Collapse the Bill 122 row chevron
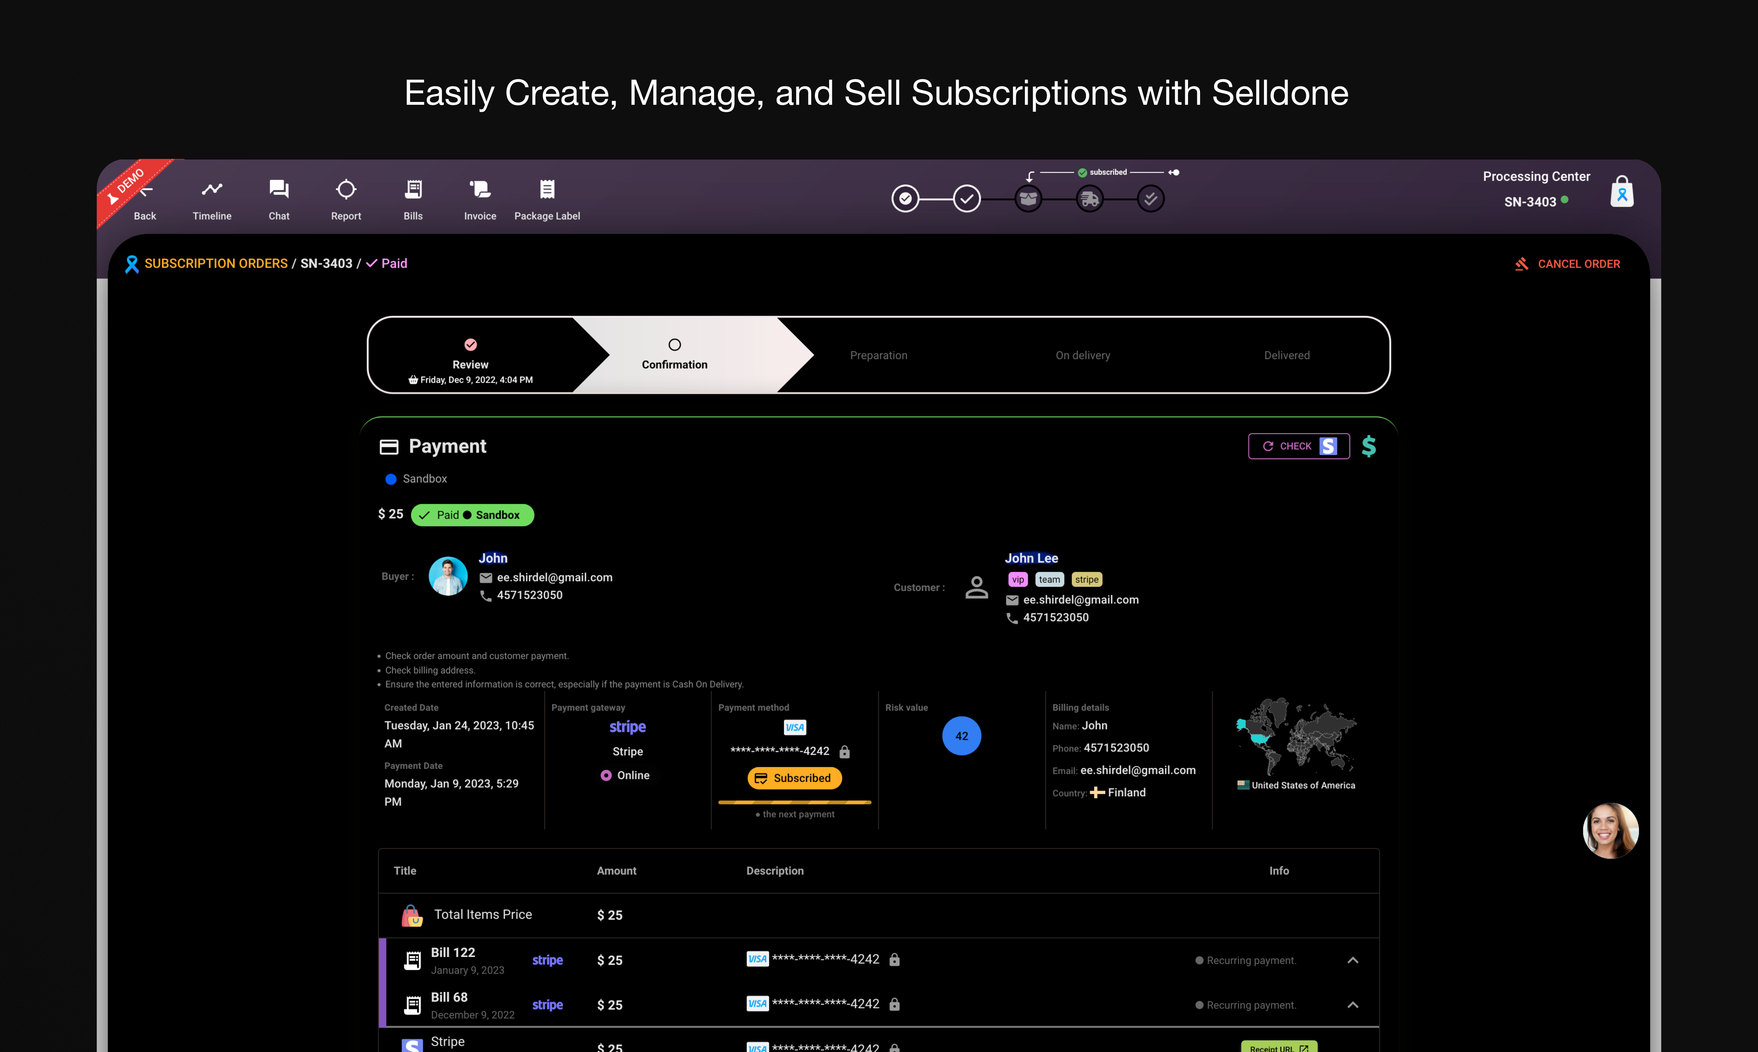Screen dimensions: 1758x1052 click(1353, 960)
